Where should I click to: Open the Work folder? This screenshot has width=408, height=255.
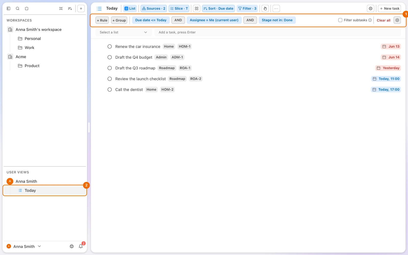point(29,48)
